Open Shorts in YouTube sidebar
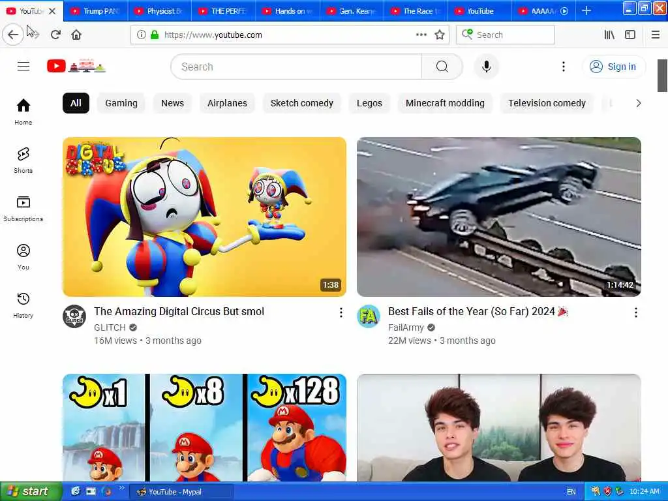This screenshot has width=668, height=501. tap(23, 160)
